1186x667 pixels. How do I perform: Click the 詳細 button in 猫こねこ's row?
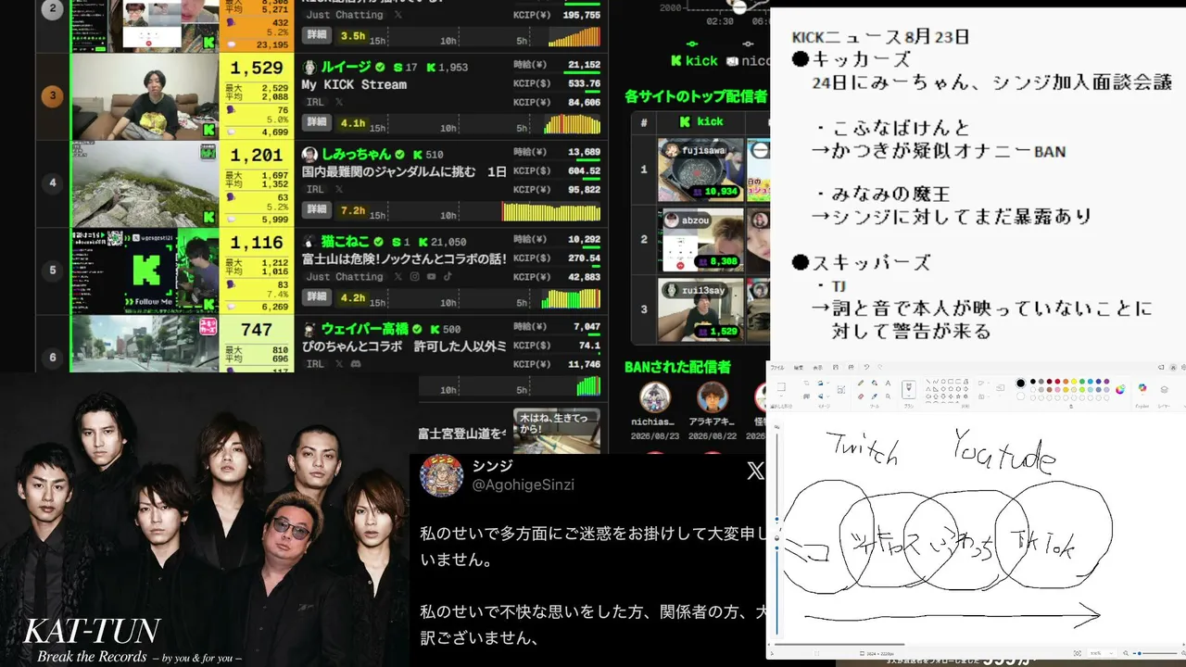pos(317,297)
